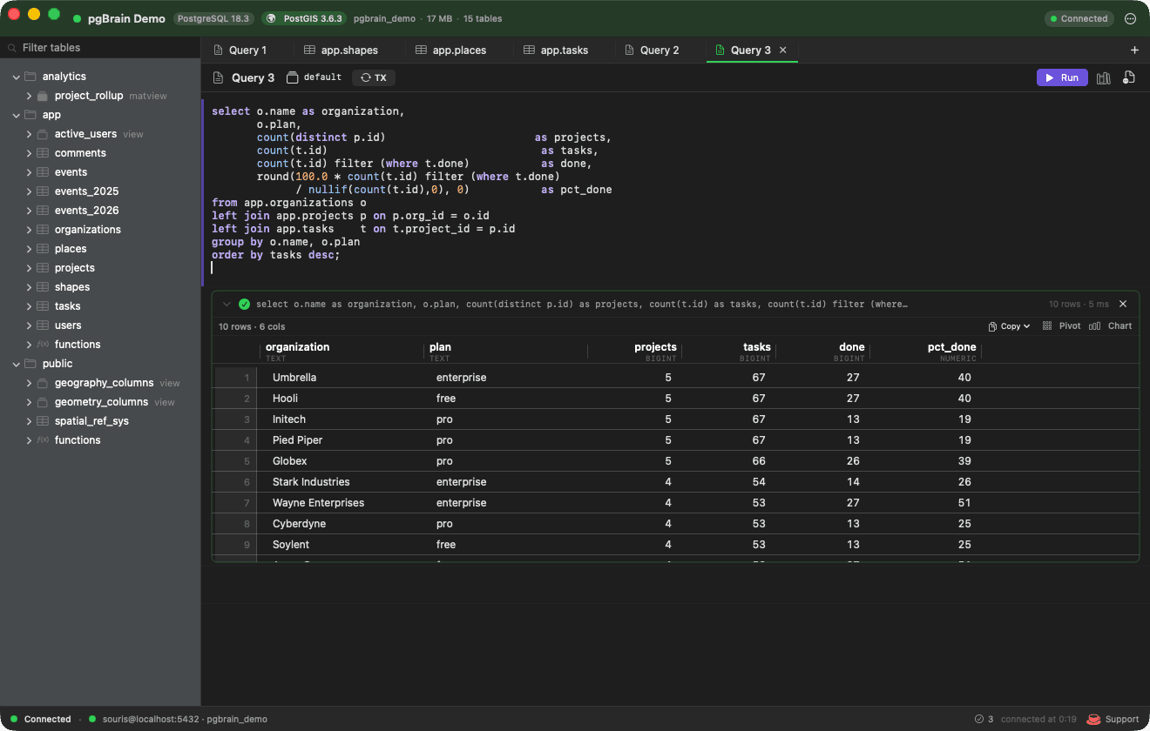
Task: Click the Umbrella organization cell
Action: click(x=294, y=378)
